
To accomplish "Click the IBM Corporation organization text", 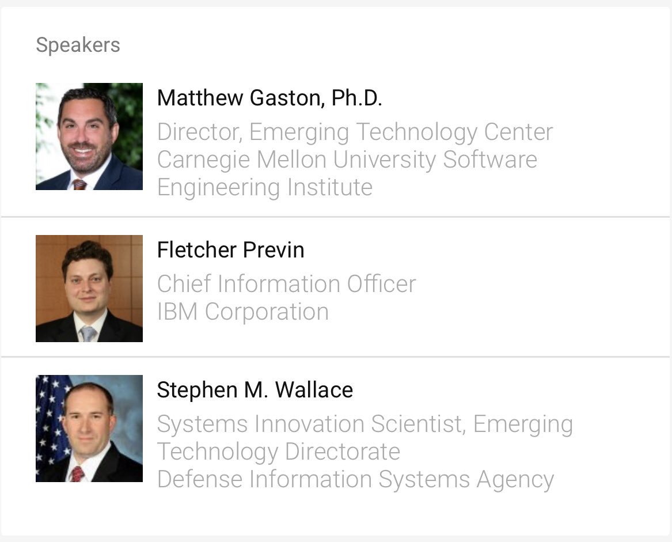I will [243, 312].
